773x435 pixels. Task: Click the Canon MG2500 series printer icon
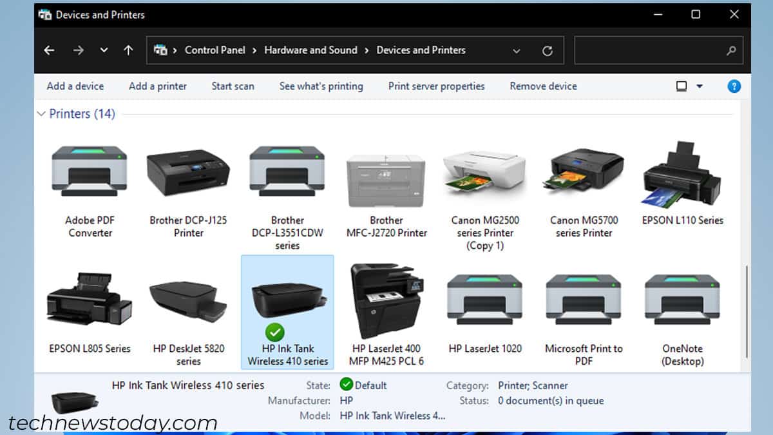[484, 172]
